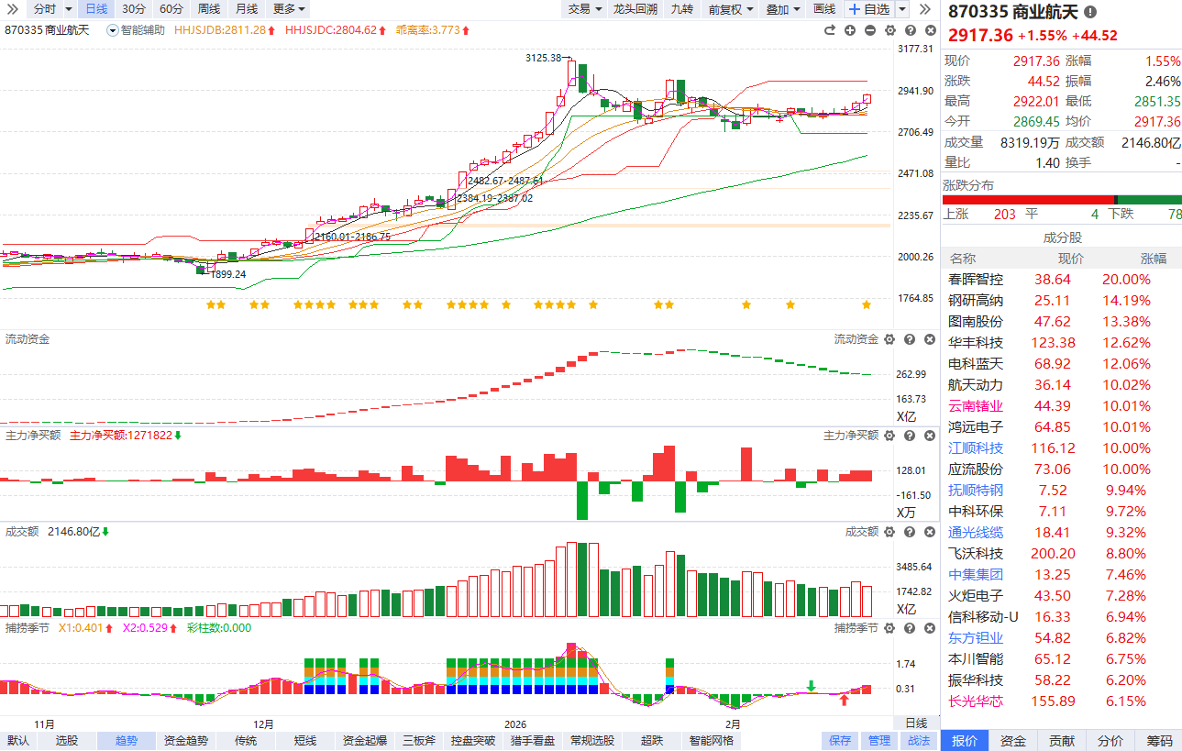Click the 保存 button in bottom bar

(x=840, y=741)
